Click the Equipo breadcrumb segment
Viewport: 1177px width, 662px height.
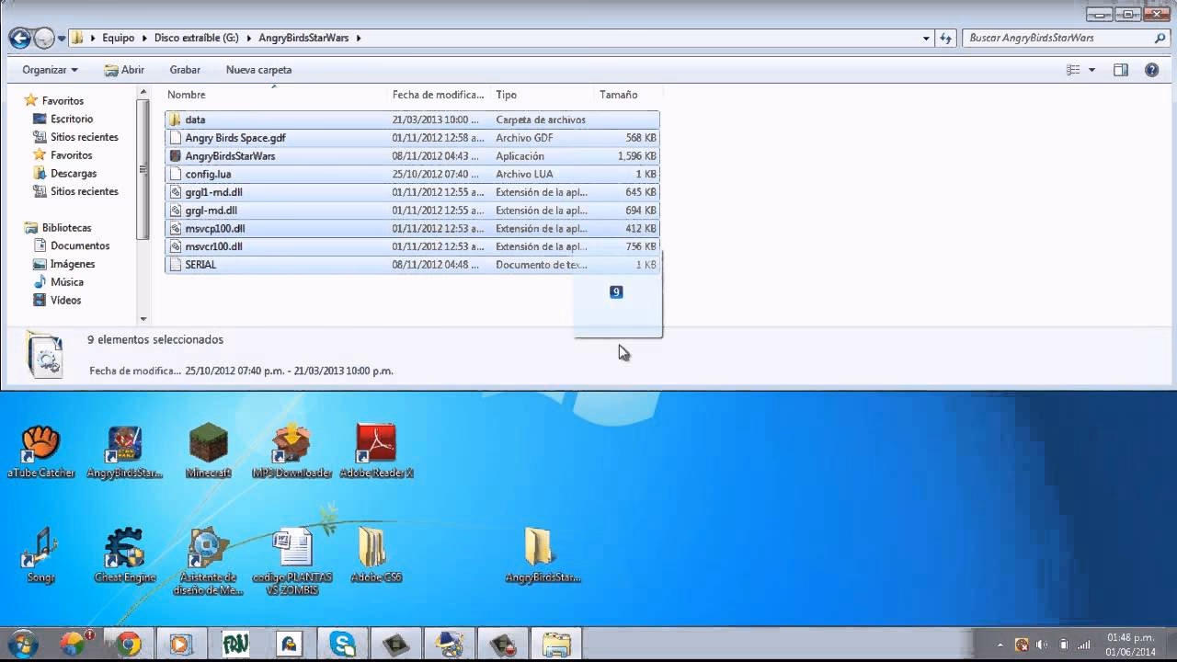click(x=119, y=39)
